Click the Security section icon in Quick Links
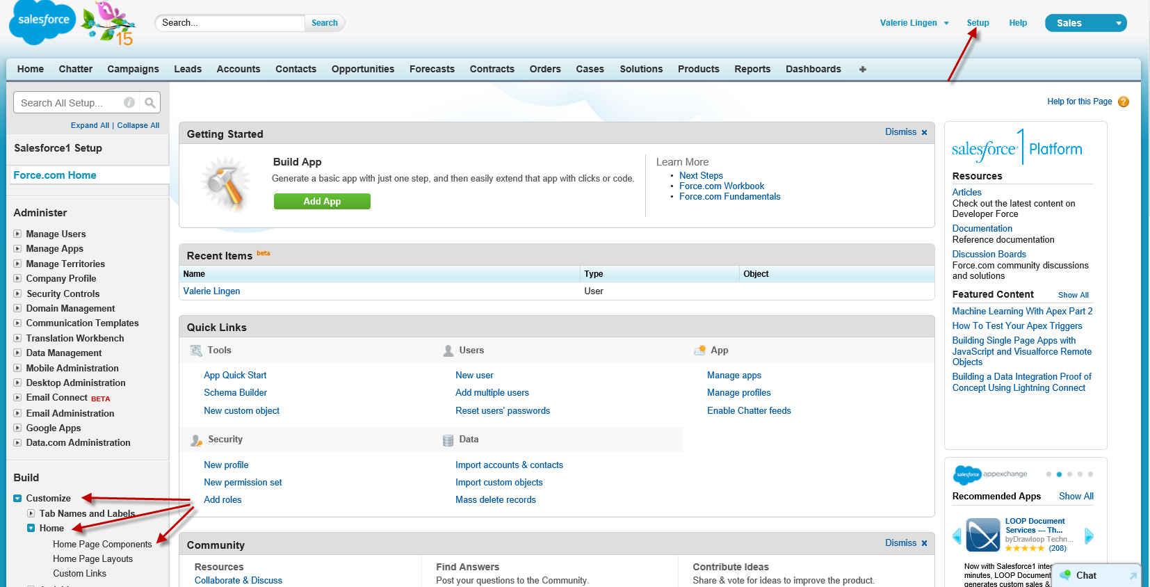Viewport: 1150px width, 587px height. coord(197,440)
